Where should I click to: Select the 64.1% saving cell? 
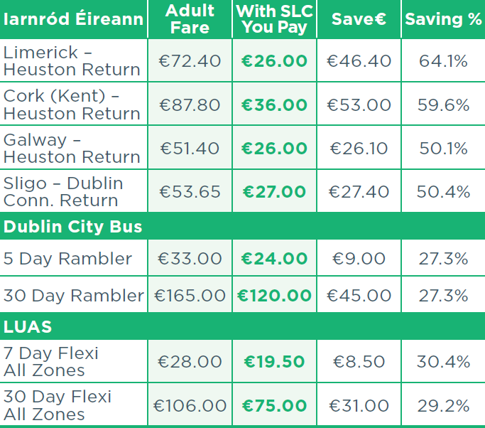443,60
